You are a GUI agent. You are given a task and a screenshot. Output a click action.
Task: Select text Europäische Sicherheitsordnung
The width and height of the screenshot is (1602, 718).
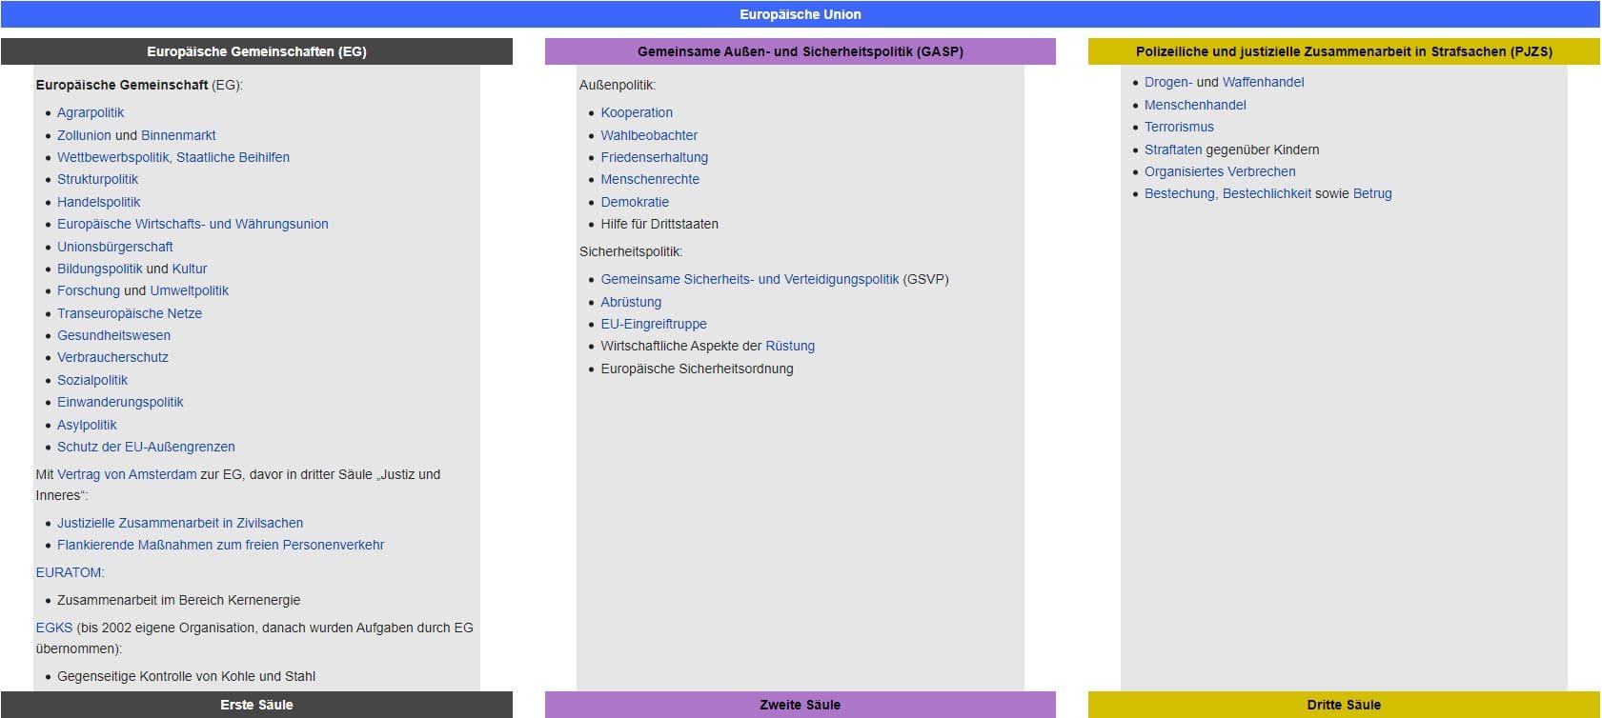pyautogui.click(x=697, y=369)
